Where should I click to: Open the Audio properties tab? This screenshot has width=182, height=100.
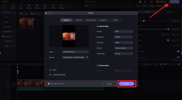click(145, 6)
